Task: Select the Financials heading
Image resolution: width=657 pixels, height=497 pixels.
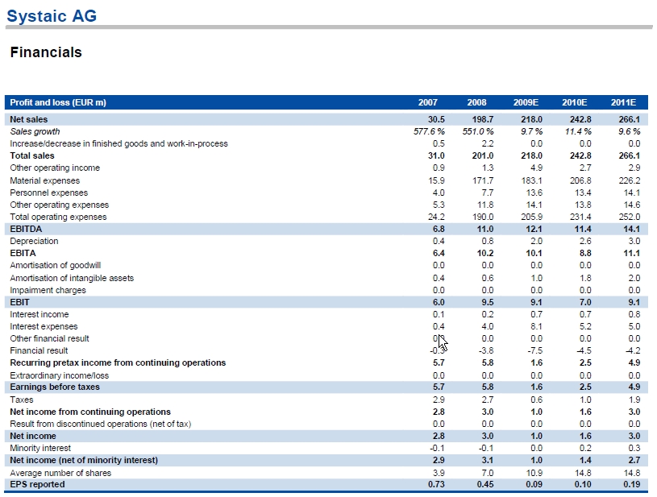Action: (46, 52)
